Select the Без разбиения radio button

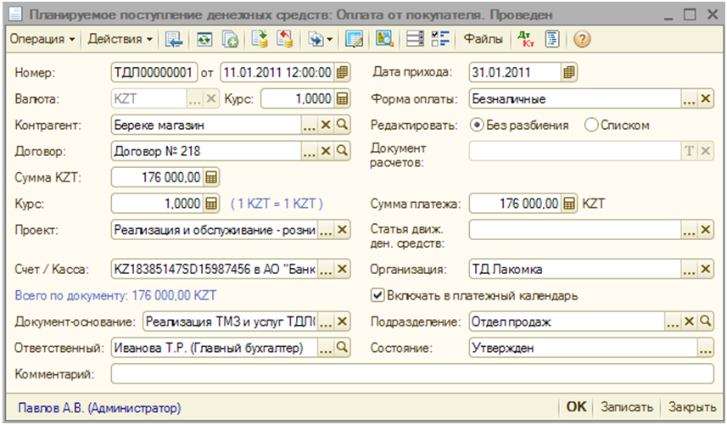tap(477, 125)
